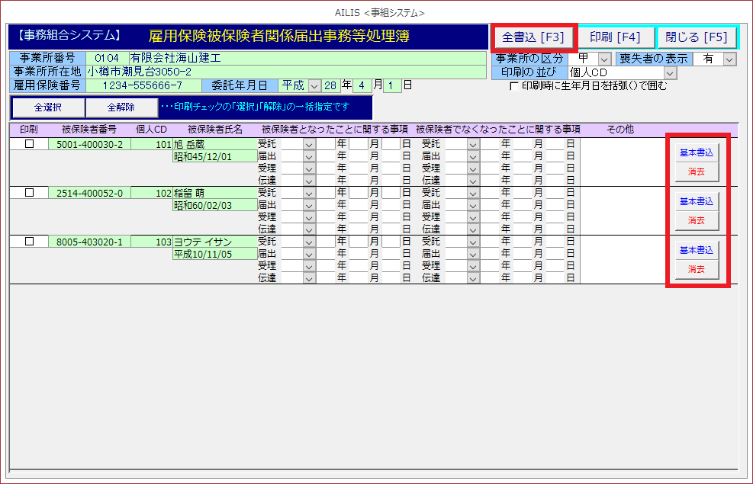The image size is (753, 484).
Task: Open the 喪失者の表示 dropdown
Action: tap(729, 59)
